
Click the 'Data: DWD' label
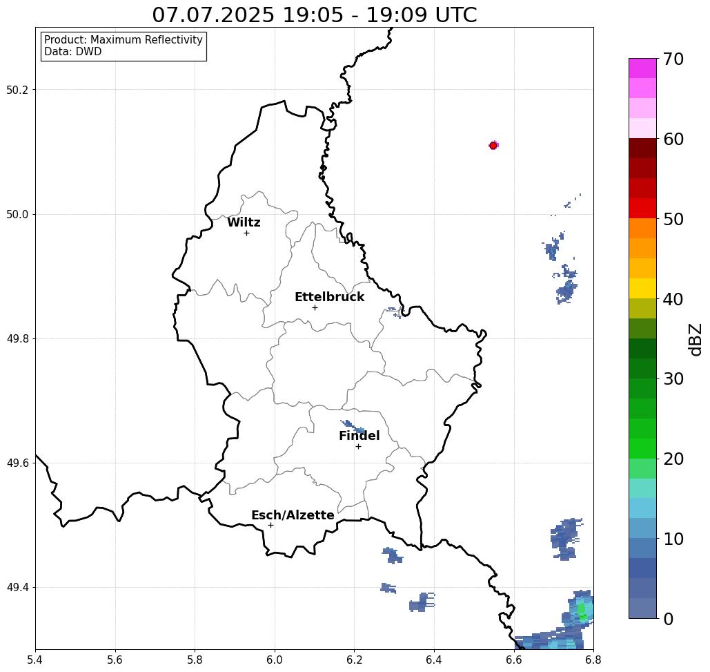click(73, 52)
